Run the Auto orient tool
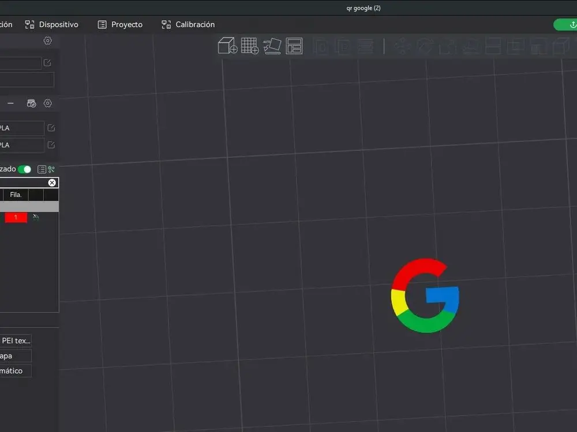This screenshot has height=432, width=577. 272,46
